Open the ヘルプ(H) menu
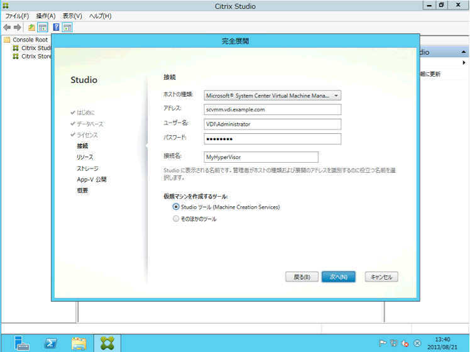This screenshot has height=352, width=470. [100, 16]
